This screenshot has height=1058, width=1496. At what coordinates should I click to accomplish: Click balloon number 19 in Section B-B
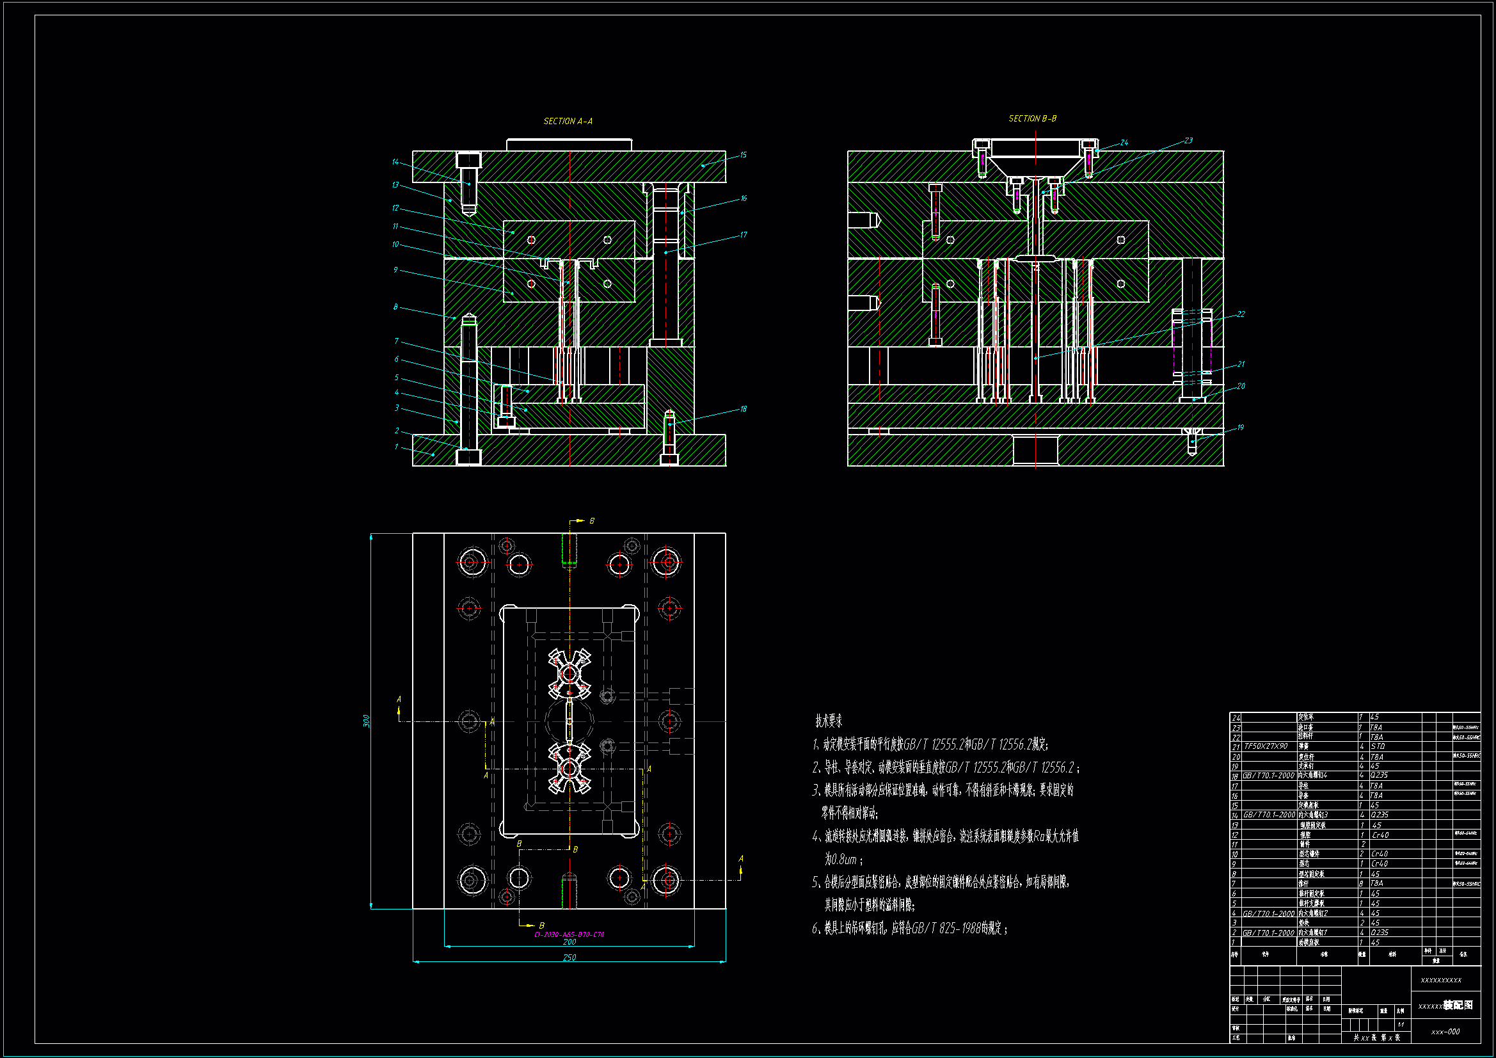coord(1240,428)
